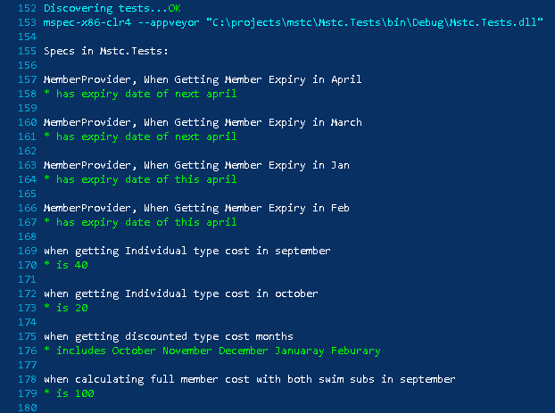Select 'Specs in Mstc.Tests:' text
The width and height of the screenshot is (555, 413).
point(106,51)
